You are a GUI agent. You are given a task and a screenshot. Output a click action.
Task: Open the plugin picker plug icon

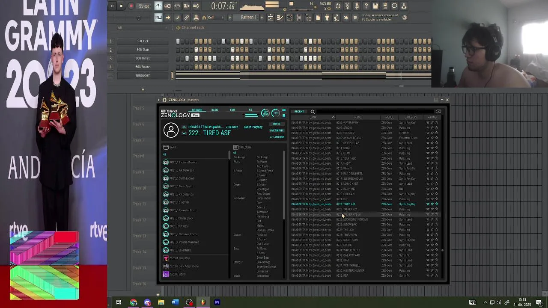[x=327, y=18]
